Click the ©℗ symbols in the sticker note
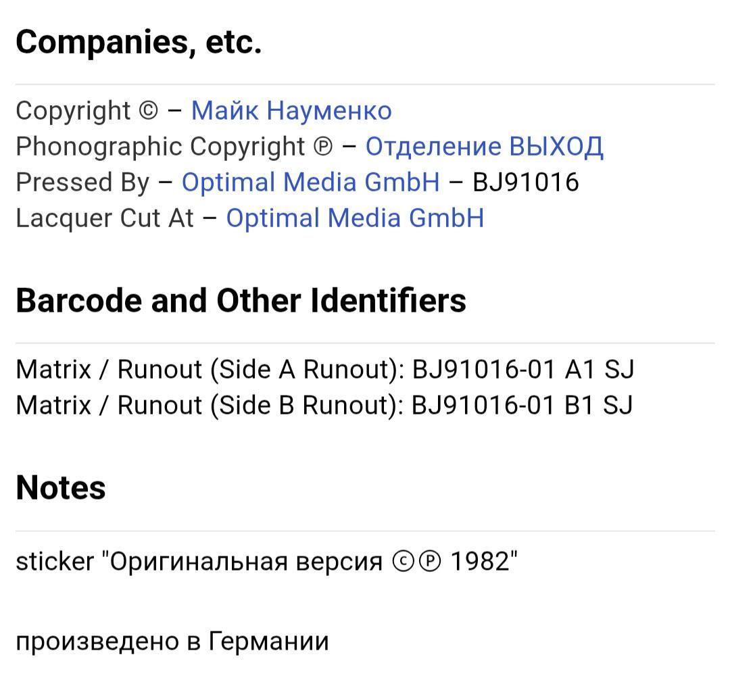 tap(416, 562)
